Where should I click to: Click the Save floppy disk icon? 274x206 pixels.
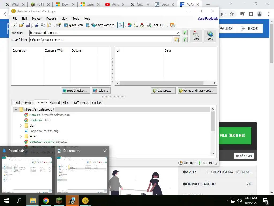(28, 25)
